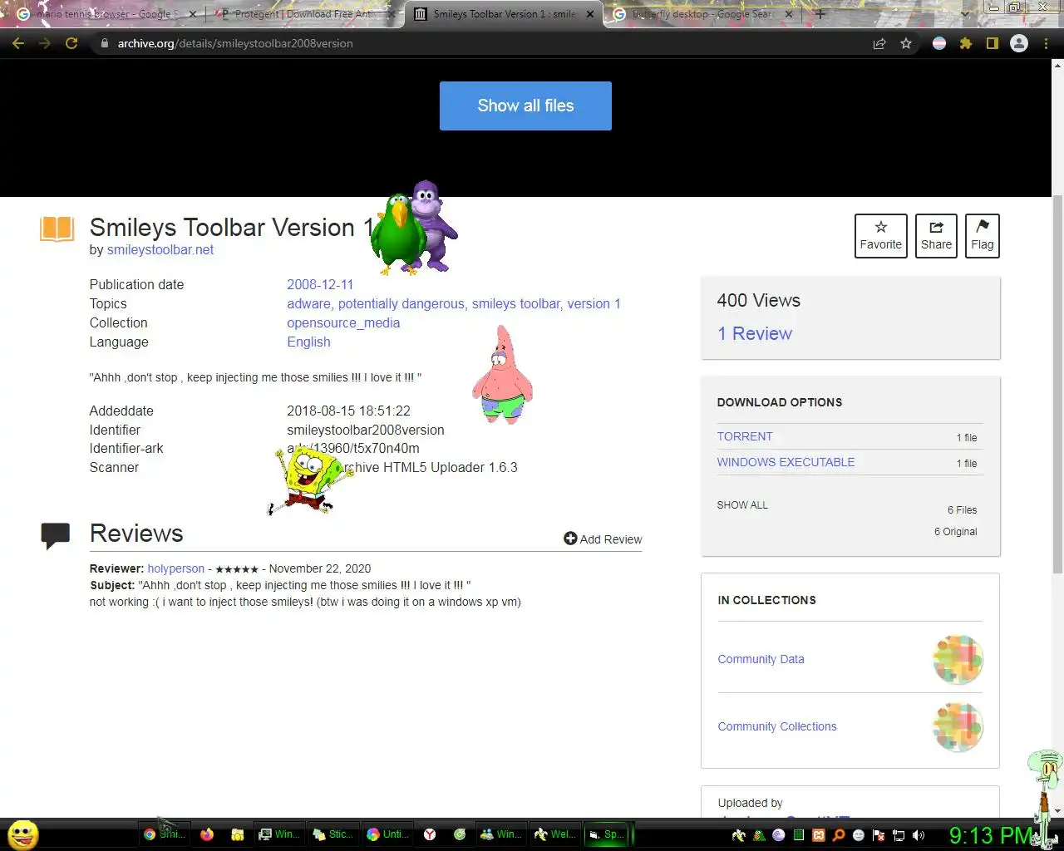Open the Chrome side panel icon
Screen dimensions: 1064x851
tap(992, 43)
